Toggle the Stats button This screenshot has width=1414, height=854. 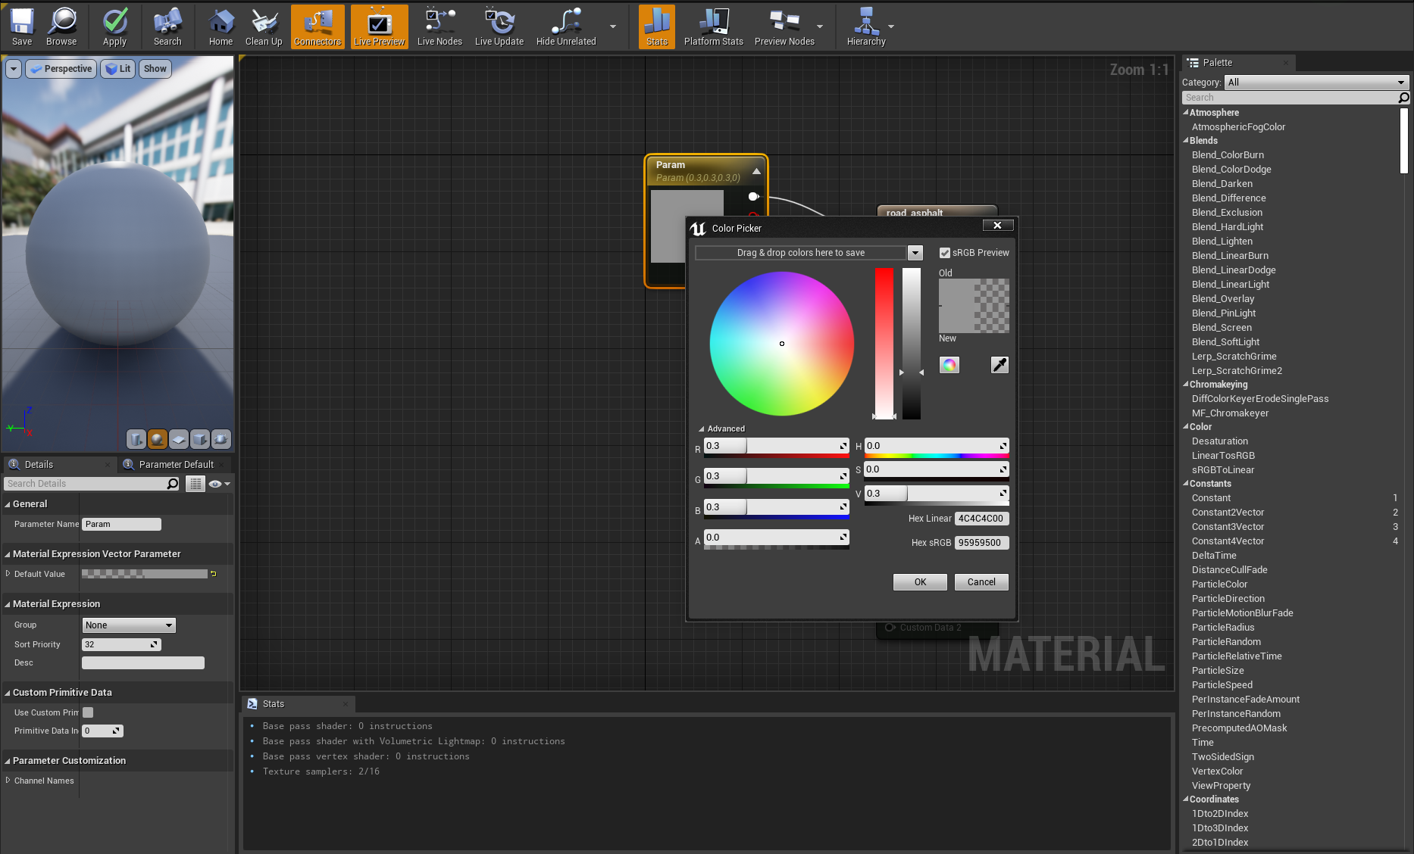(x=657, y=26)
